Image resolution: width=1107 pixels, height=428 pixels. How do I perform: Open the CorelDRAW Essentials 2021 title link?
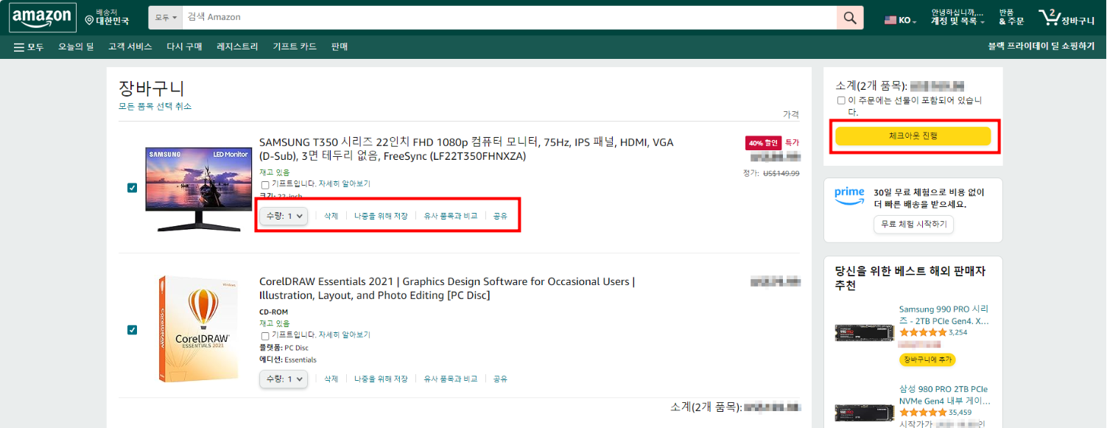447,288
